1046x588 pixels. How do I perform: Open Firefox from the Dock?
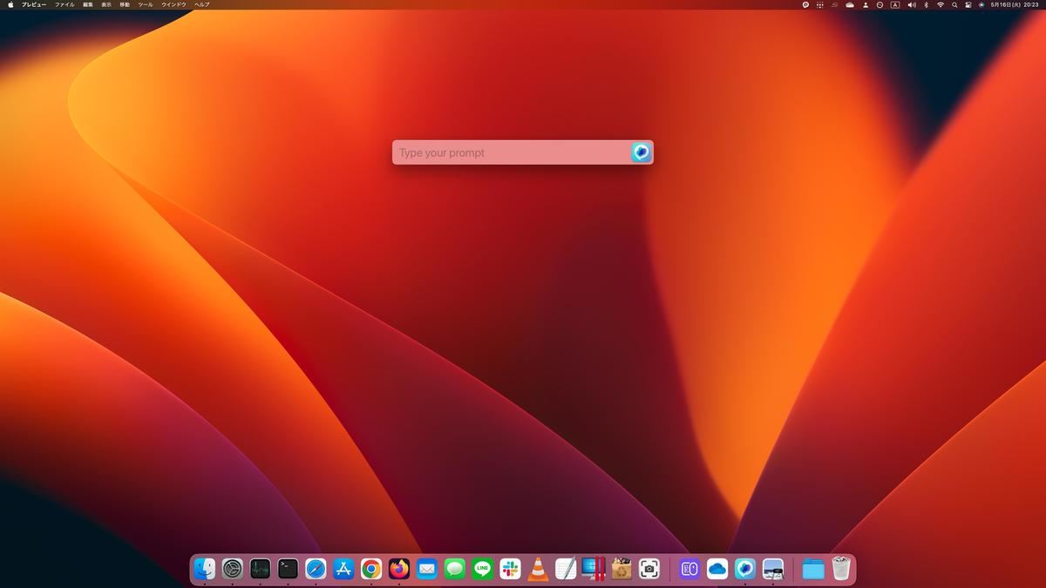point(399,569)
